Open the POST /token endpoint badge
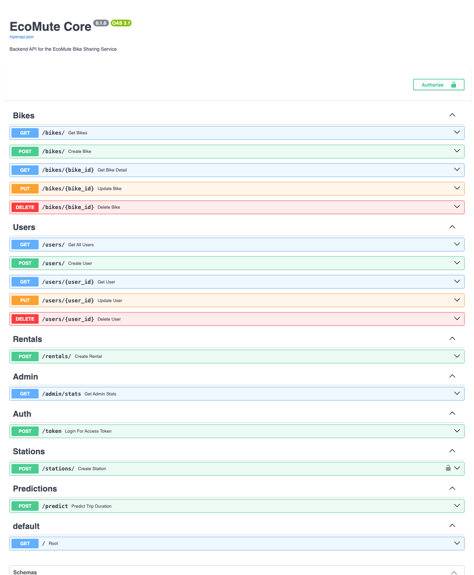This screenshot has width=474, height=575. (x=25, y=431)
